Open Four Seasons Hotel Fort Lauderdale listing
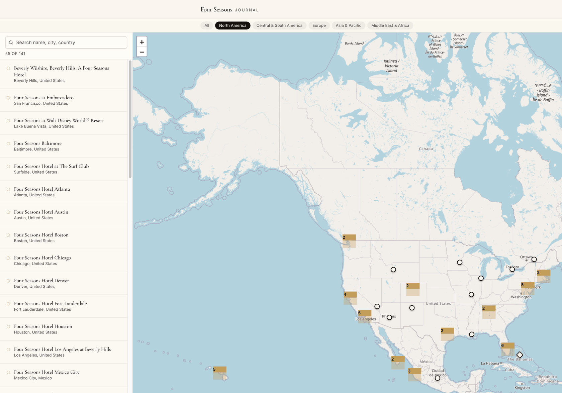562x393 pixels. coord(64,306)
